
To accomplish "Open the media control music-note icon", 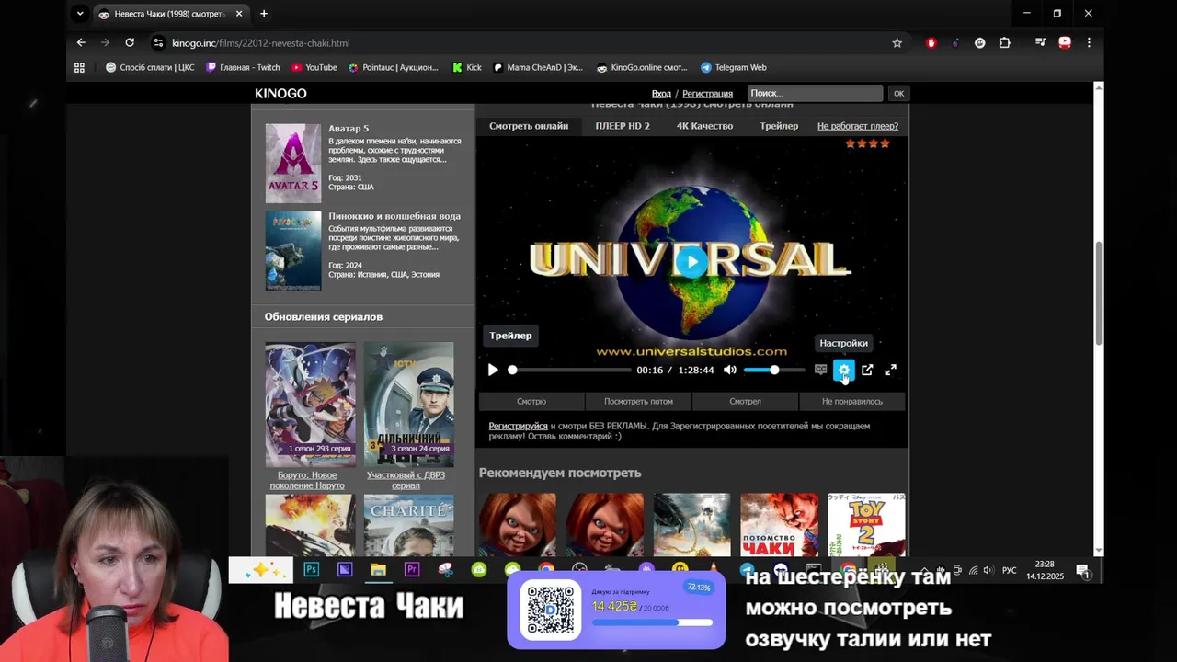I will pos(1040,42).
